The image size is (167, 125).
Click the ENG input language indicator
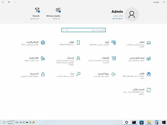click(17, 122)
